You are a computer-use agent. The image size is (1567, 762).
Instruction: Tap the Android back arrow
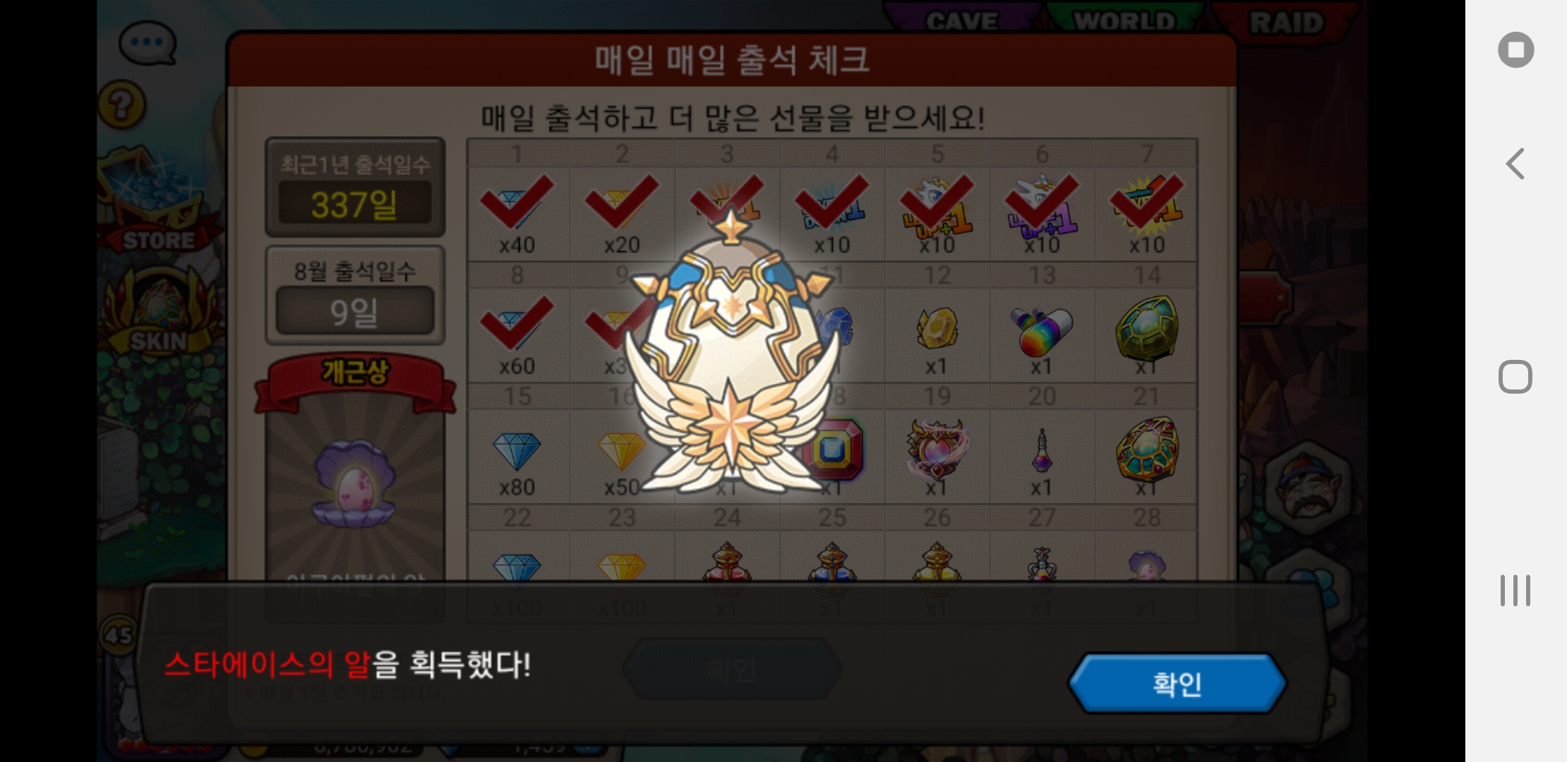1515,164
